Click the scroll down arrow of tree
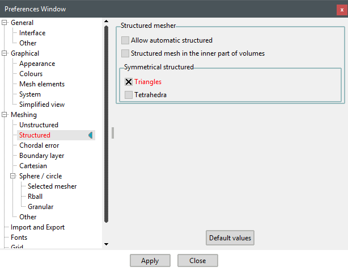This screenshot has height=271, width=348. point(106,244)
